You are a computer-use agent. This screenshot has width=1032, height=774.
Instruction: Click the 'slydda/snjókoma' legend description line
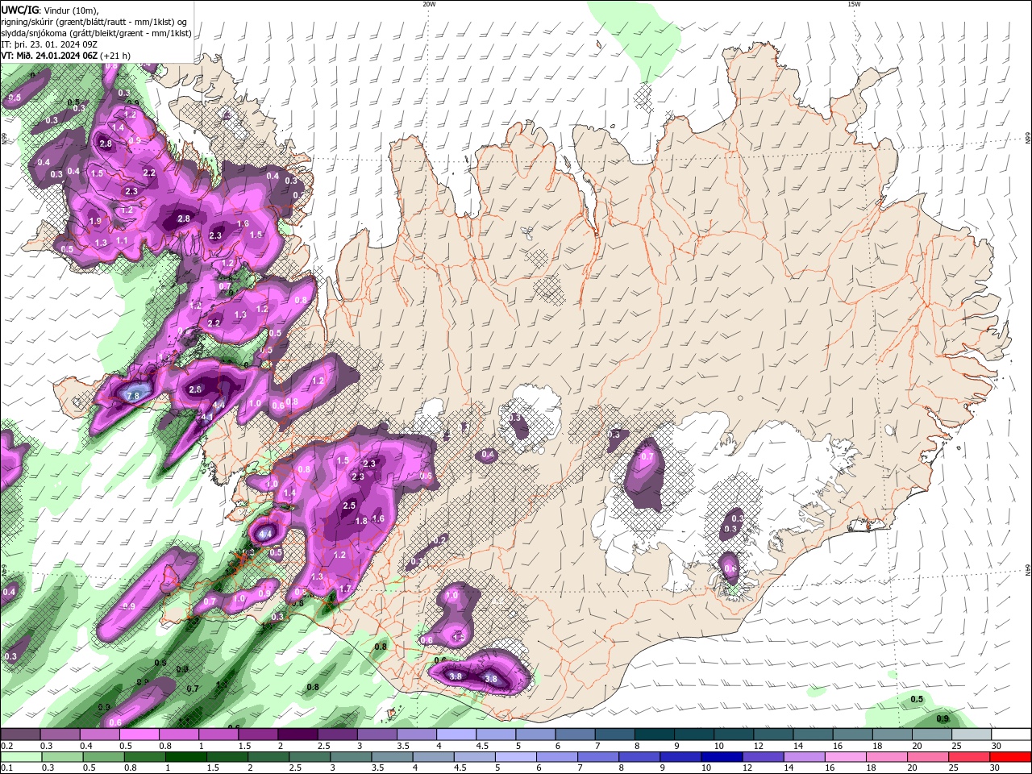pyautogui.click(x=96, y=33)
